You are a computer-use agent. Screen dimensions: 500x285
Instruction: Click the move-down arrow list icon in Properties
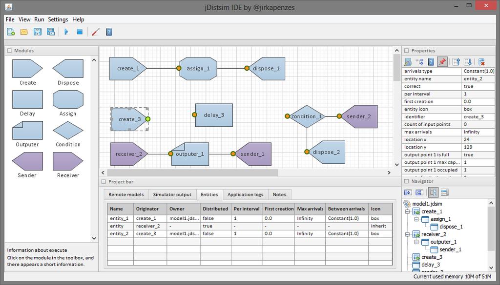click(x=468, y=62)
